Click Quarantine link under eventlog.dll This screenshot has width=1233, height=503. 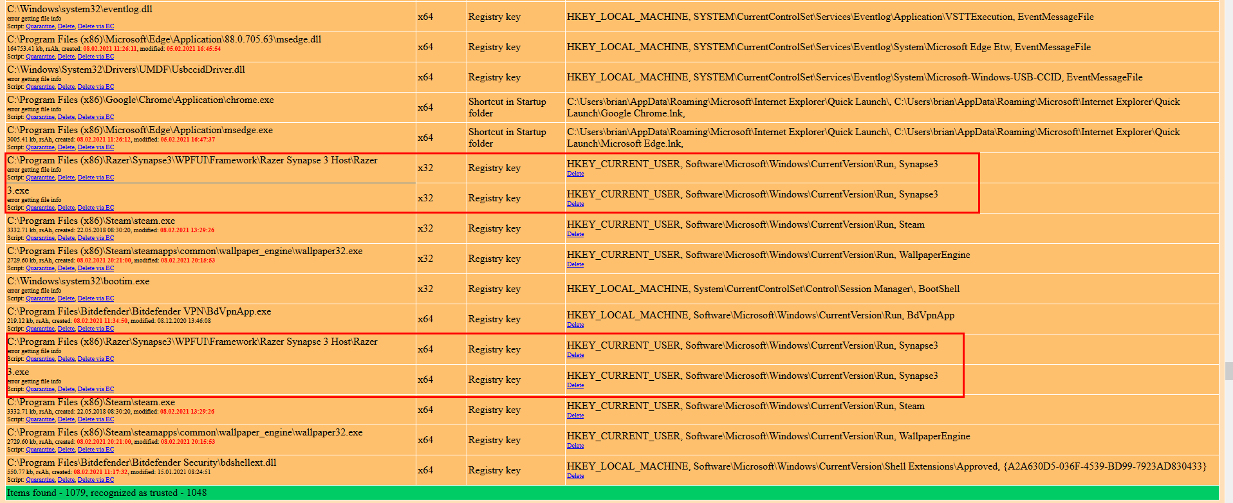(40, 26)
